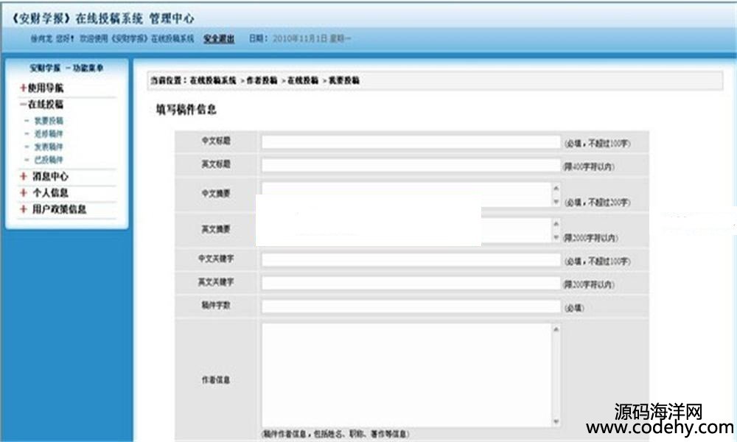Click the 作者信息 field label
Image resolution: width=737 pixels, height=442 pixels.
[216, 379]
